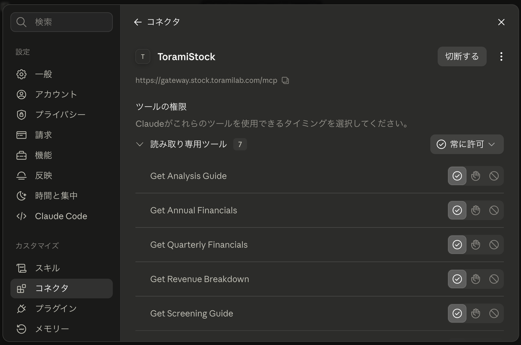Block Get Quarterly Financials tool
This screenshot has height=345, width=521.
coord(494,245)
